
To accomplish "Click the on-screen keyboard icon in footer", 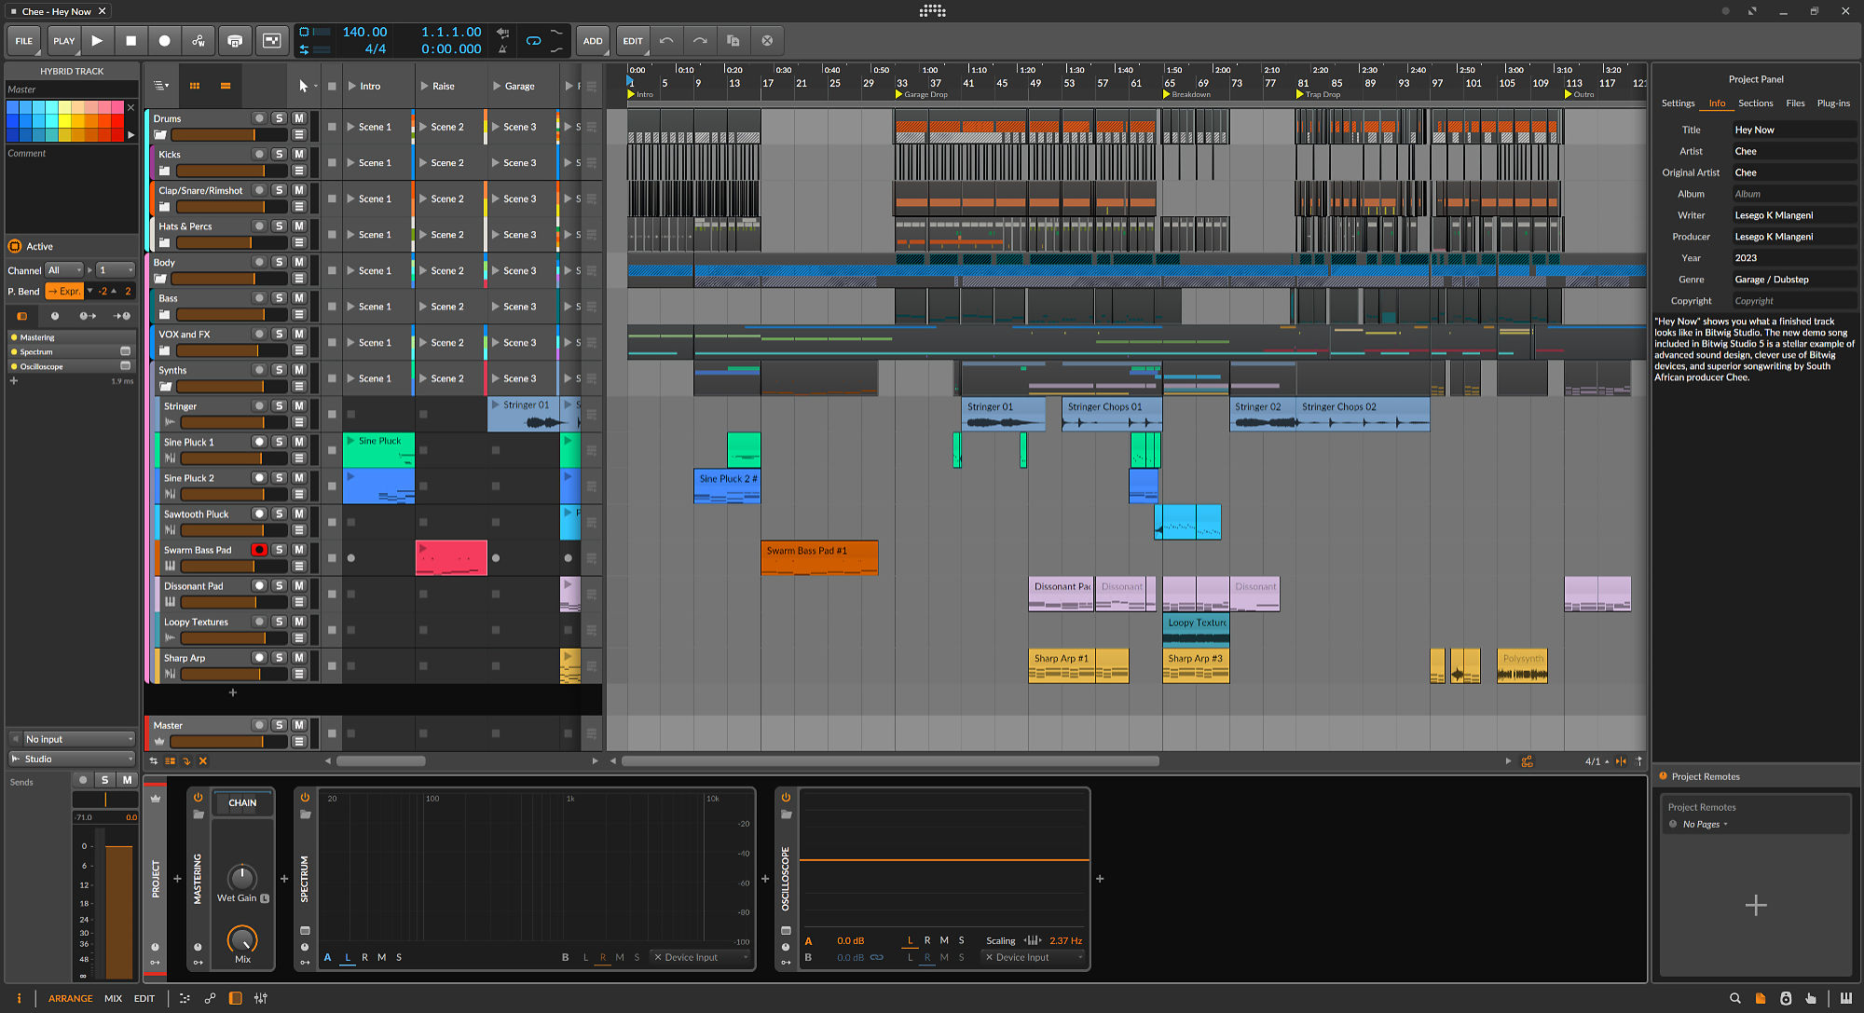I will (x=1845, y=998).
